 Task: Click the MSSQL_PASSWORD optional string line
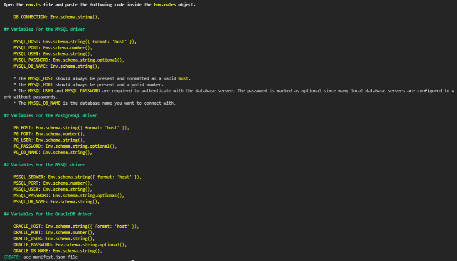[x=69, y=195]
